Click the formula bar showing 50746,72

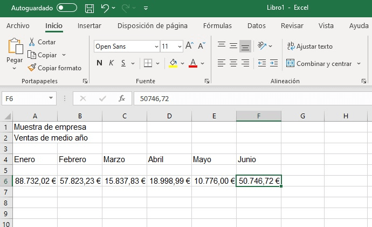tap(253, 98)
